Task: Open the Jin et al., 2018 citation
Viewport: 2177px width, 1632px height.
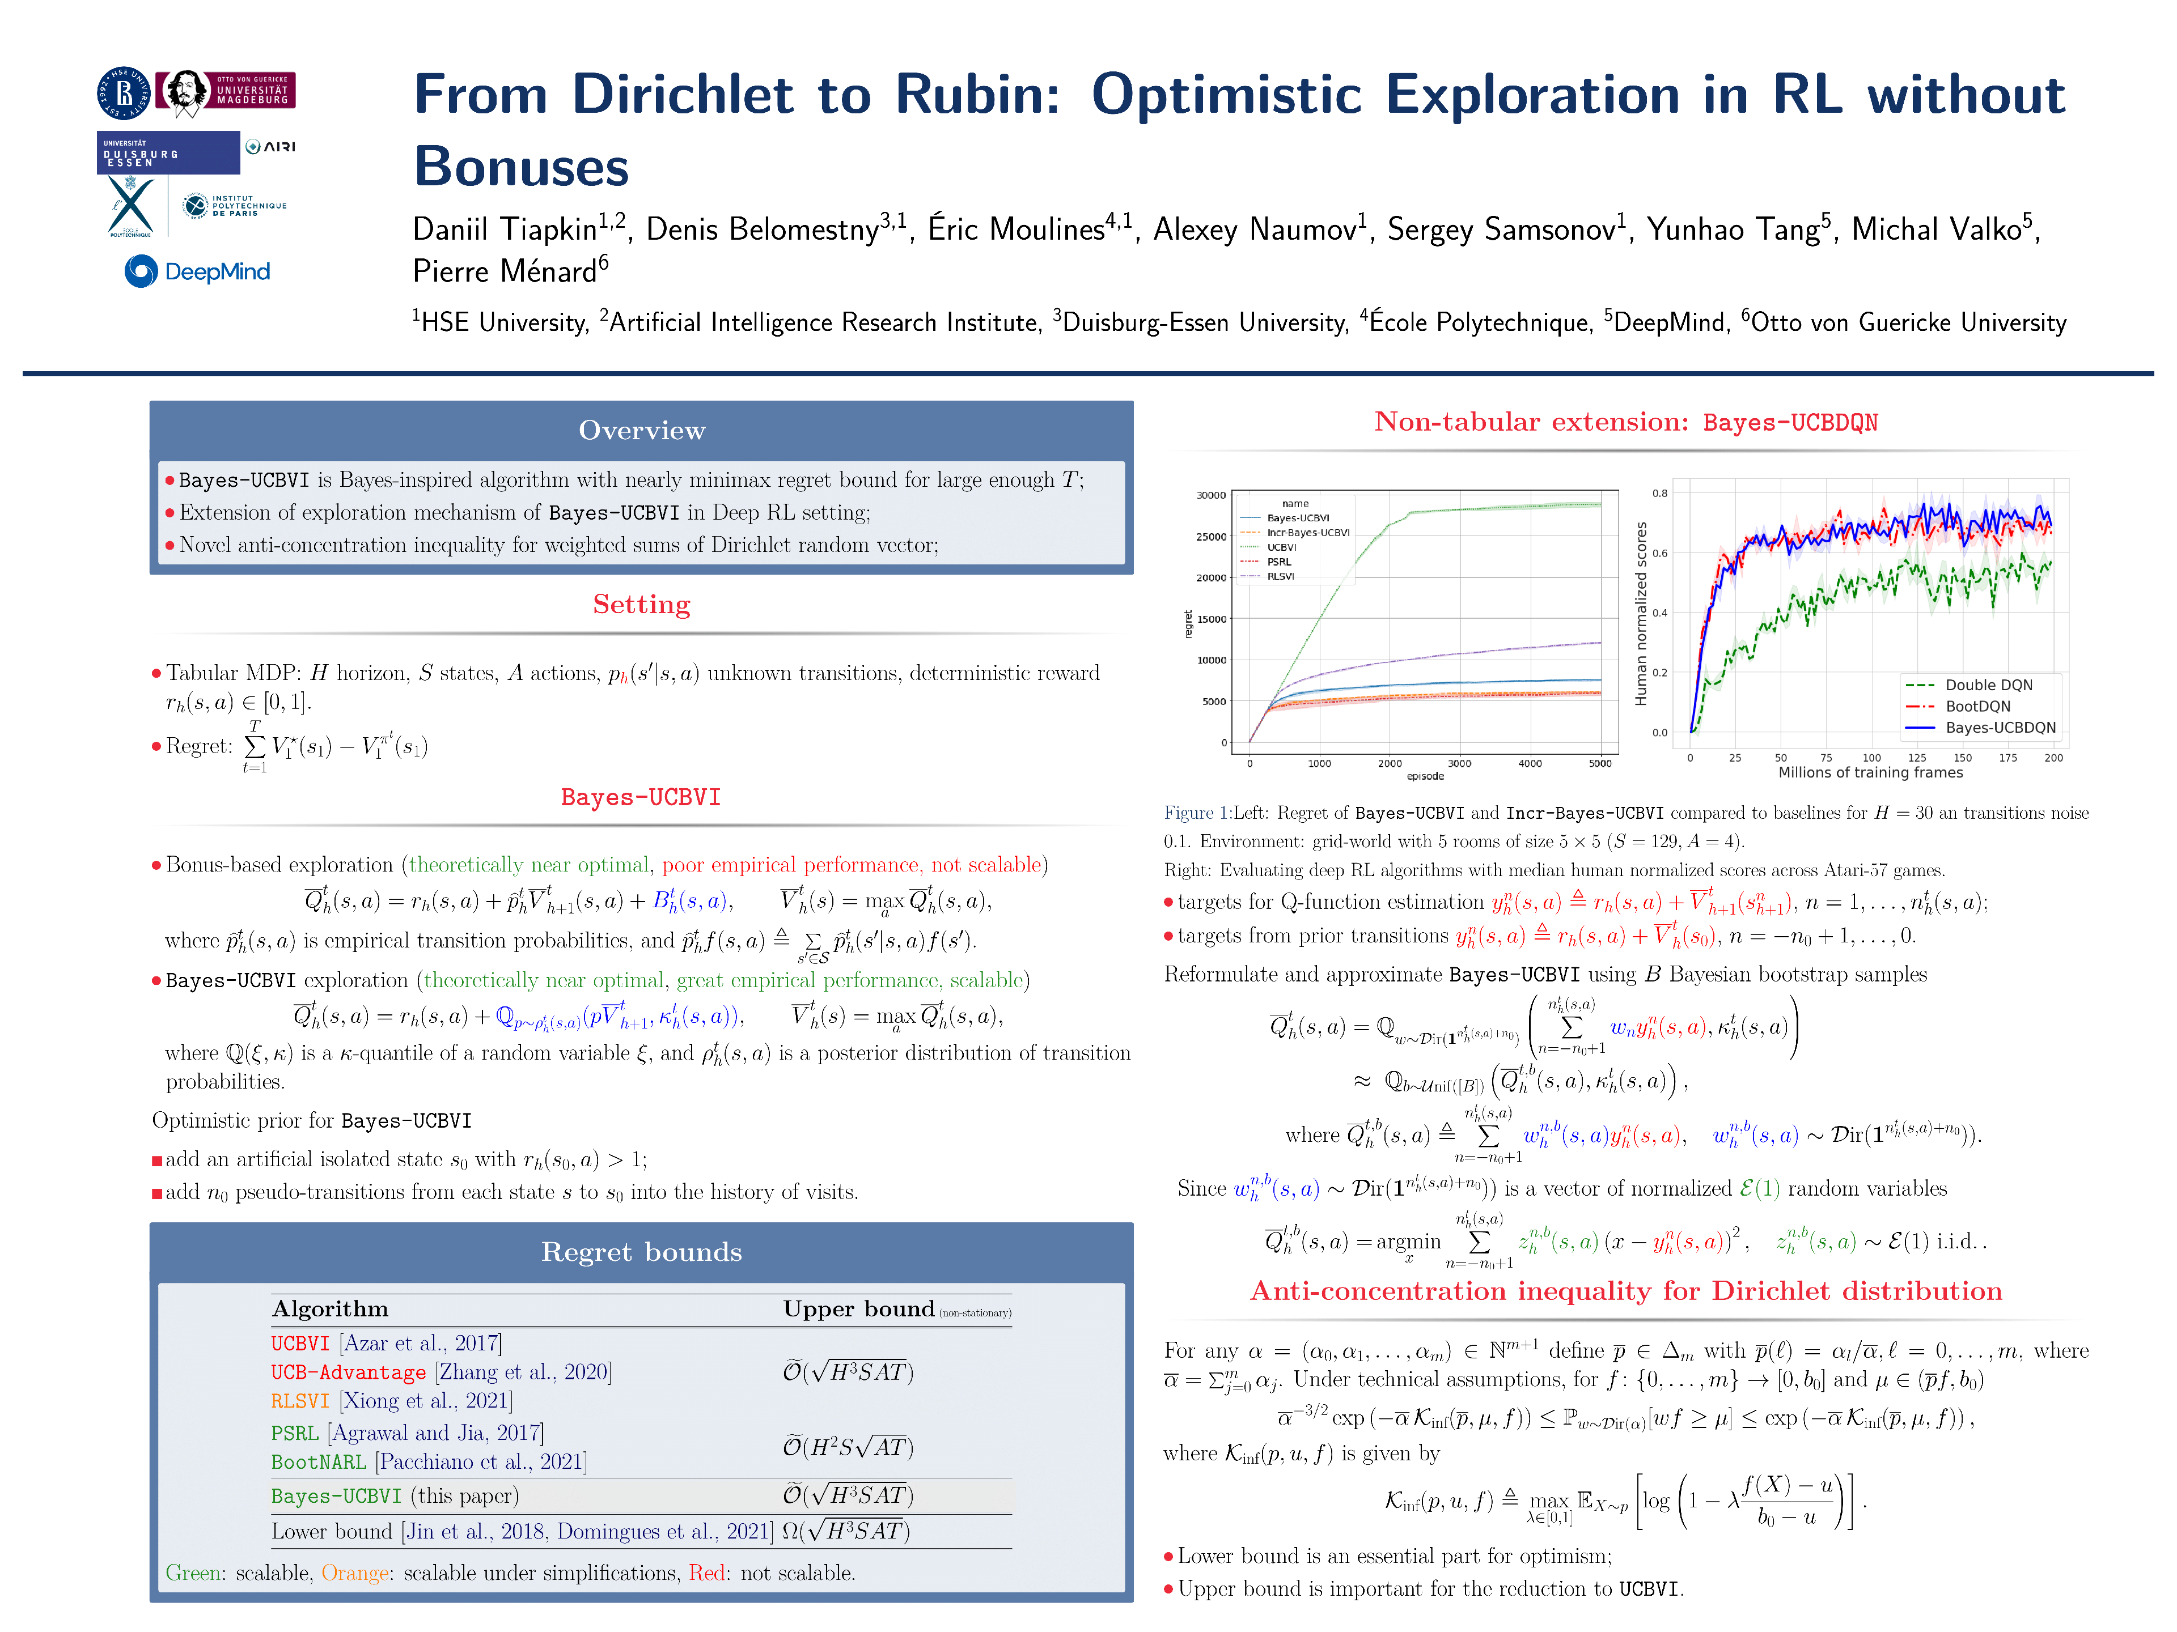Action: (x=475, y=1531)
